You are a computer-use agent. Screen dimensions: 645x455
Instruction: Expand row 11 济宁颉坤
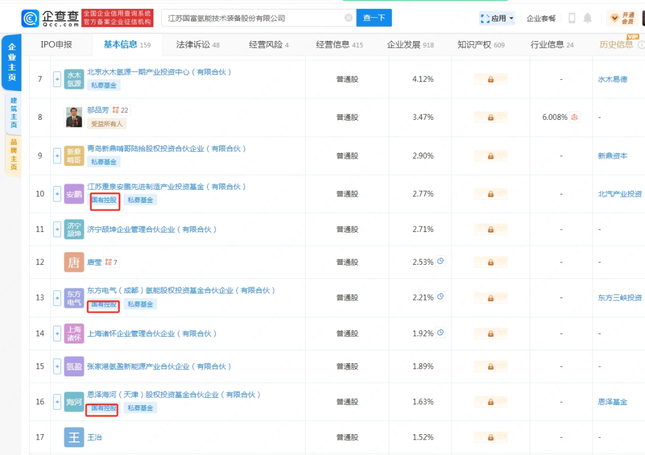click(x=57, y=229)
